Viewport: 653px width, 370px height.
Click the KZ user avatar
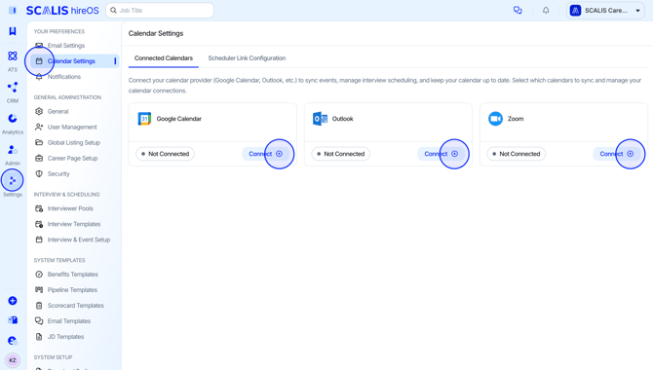tap(13, 360)
